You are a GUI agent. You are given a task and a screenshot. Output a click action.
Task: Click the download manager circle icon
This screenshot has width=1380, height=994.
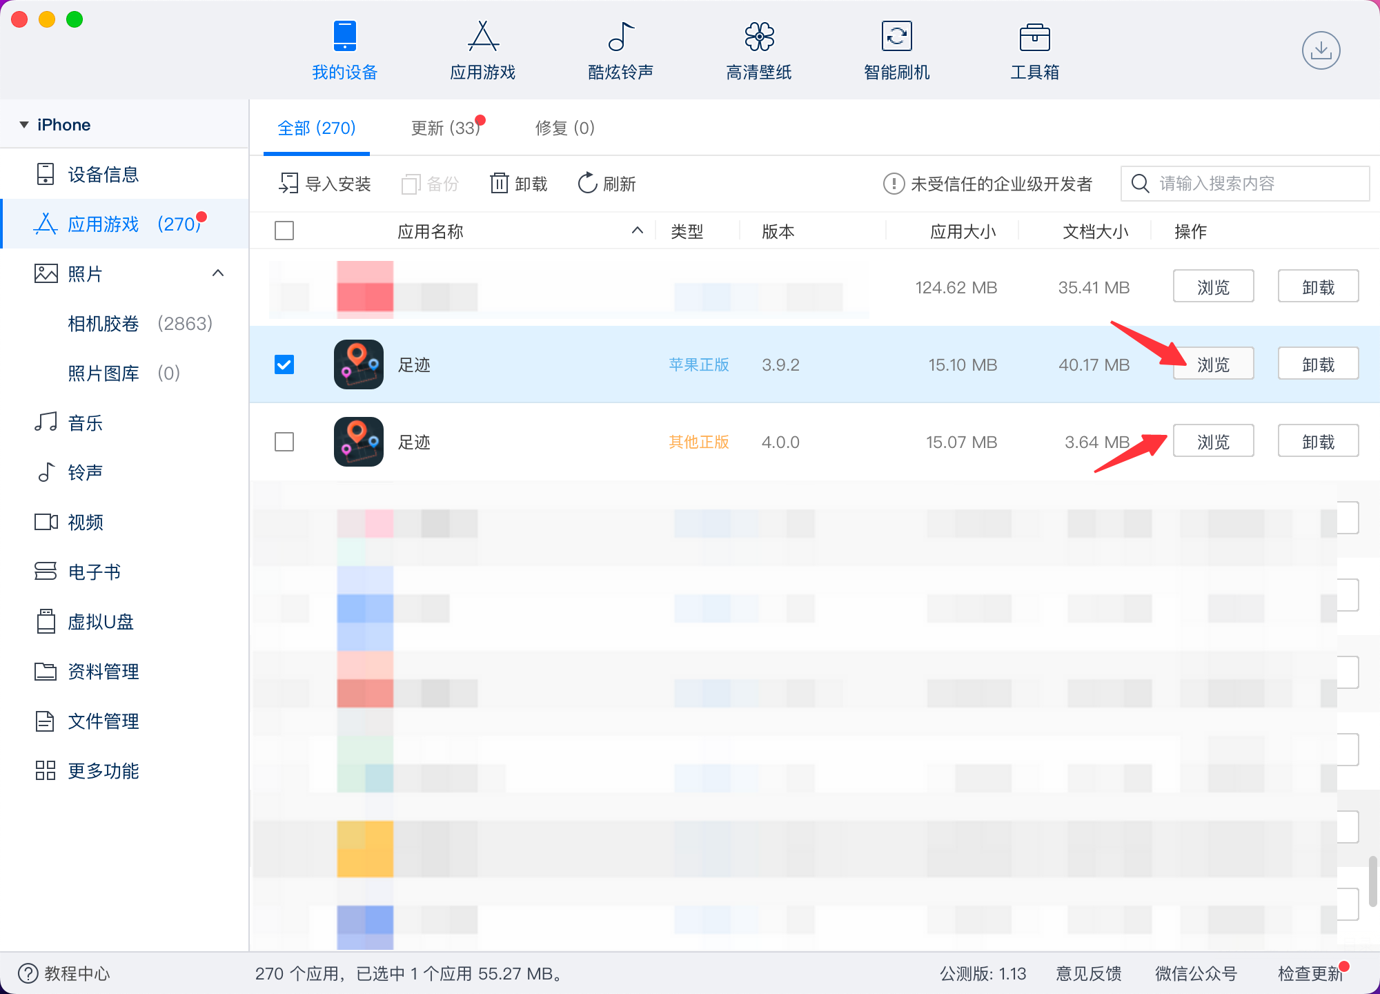1321,50
